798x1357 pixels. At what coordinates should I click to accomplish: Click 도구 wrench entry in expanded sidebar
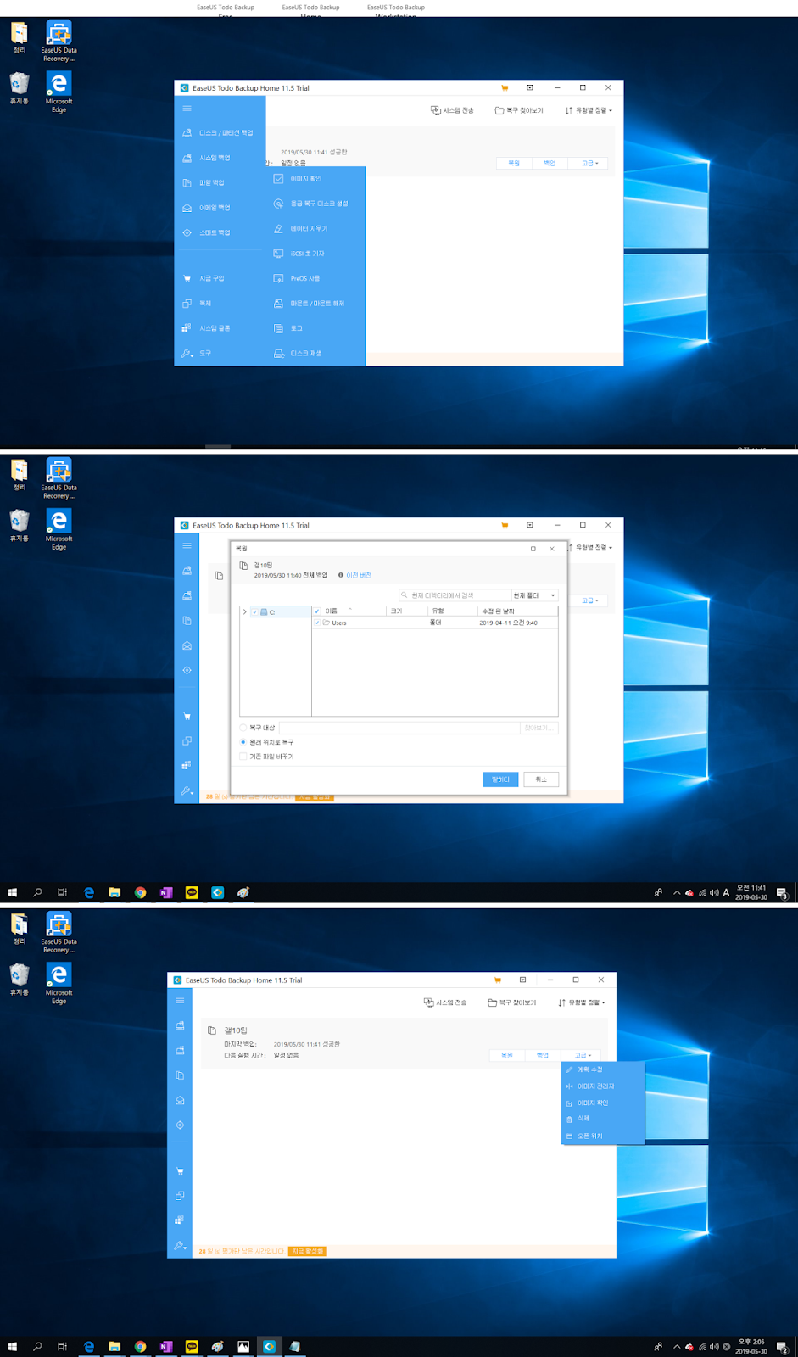197,353
